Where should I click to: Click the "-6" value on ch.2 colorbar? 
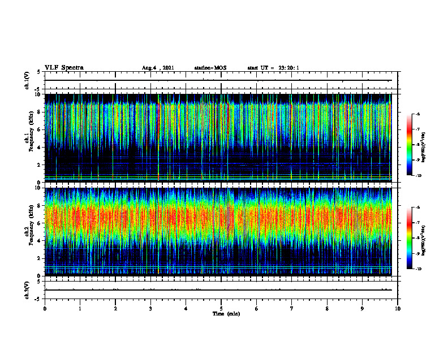[x=417, y=207]
